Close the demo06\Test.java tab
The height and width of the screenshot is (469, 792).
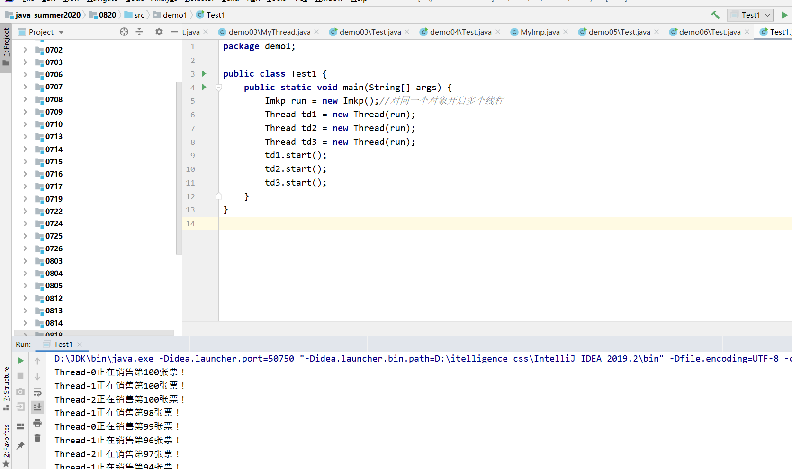pos(747,32)
